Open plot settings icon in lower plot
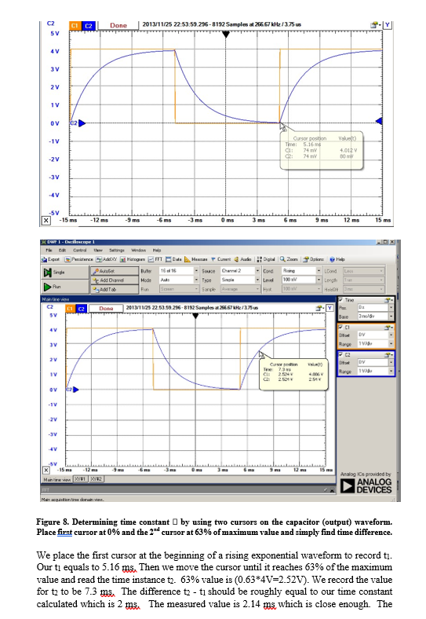426x619 pixels. (x=320, y=308)
